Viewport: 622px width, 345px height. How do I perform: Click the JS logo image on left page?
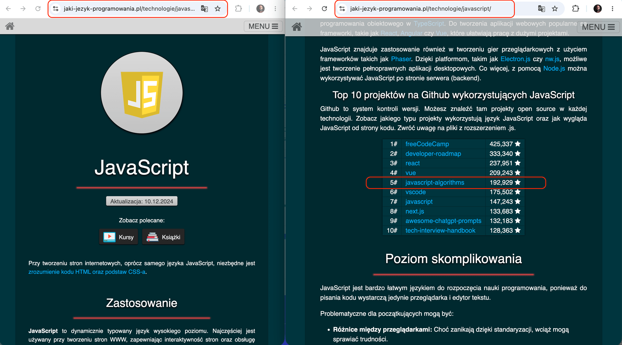[142, 93]
